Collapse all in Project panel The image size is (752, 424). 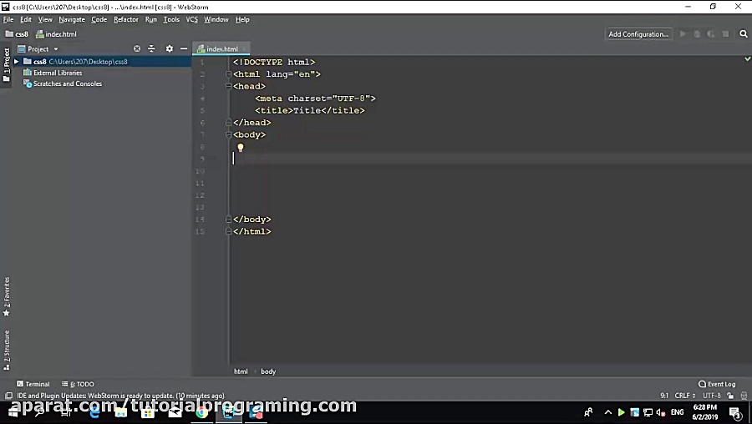pos(151,49)
